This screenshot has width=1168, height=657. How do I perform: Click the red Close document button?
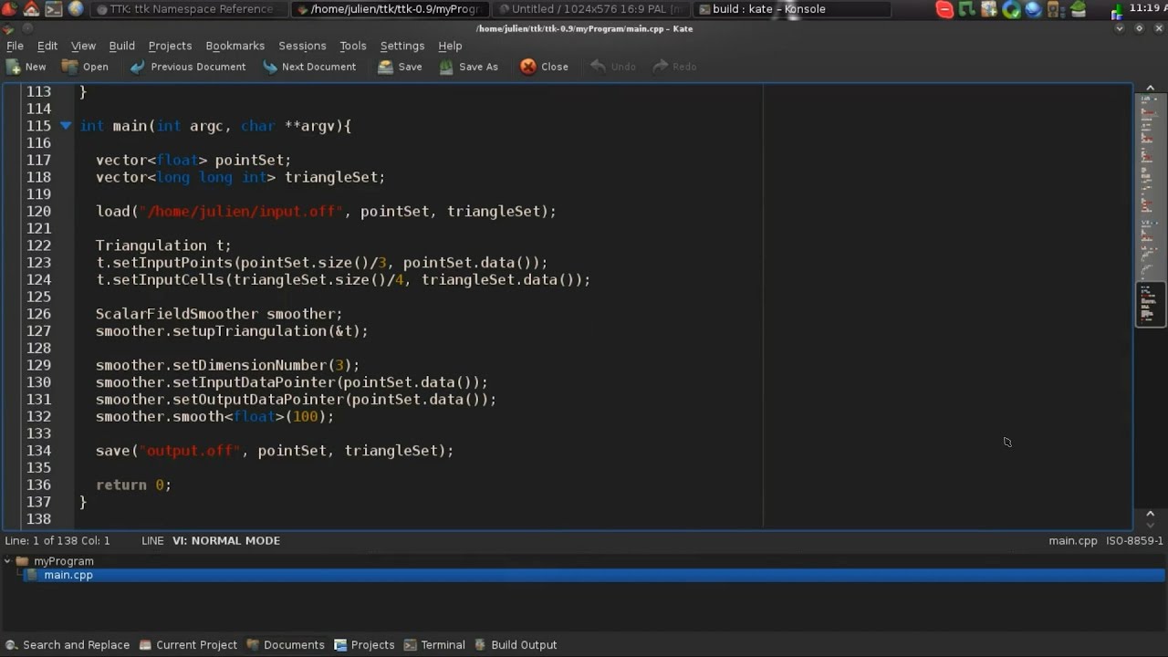(x=544, y=67)
